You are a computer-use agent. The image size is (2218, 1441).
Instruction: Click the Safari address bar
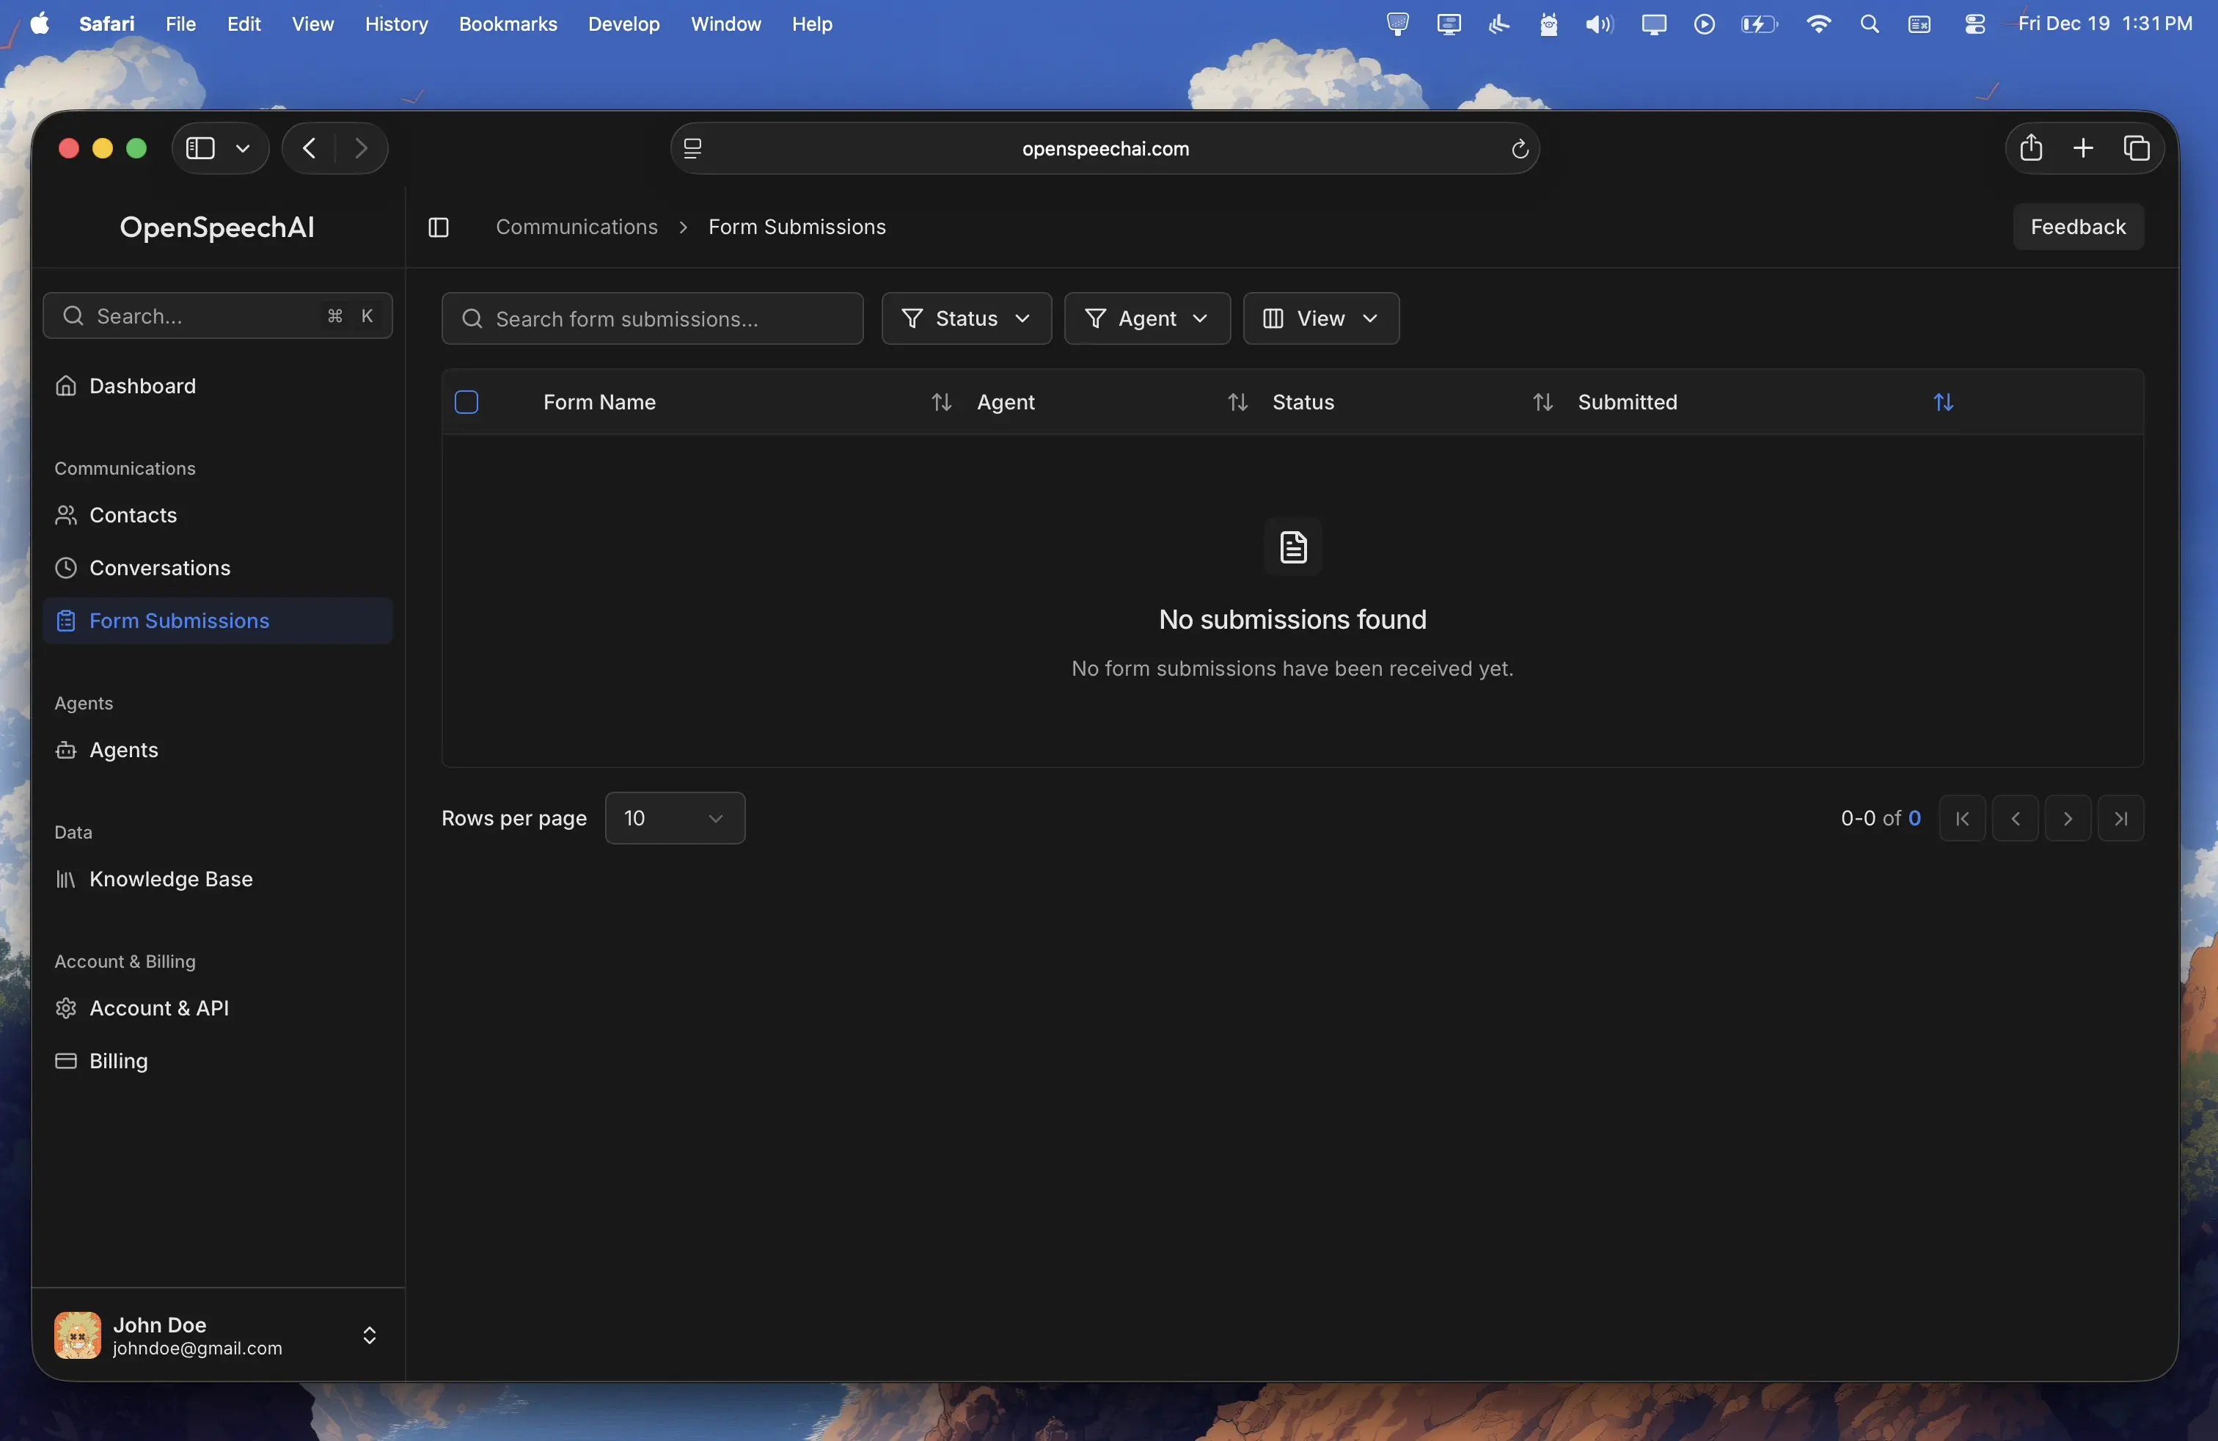click(x=1105, y=148)
